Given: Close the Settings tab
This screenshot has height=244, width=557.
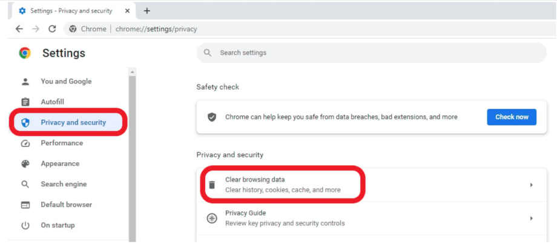Looking at the screenshot, I should click(127, 11).
